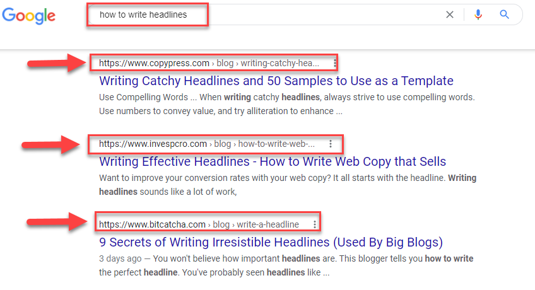Click the copypress.com URL breadcrumb
This screenshot has width=535, height=290.
pyautogui.click(x=209, y=63)
